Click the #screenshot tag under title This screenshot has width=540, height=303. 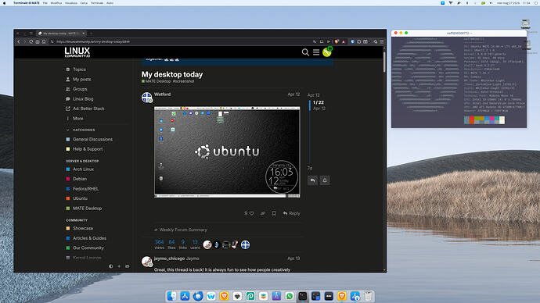click(x=184, y=81)
